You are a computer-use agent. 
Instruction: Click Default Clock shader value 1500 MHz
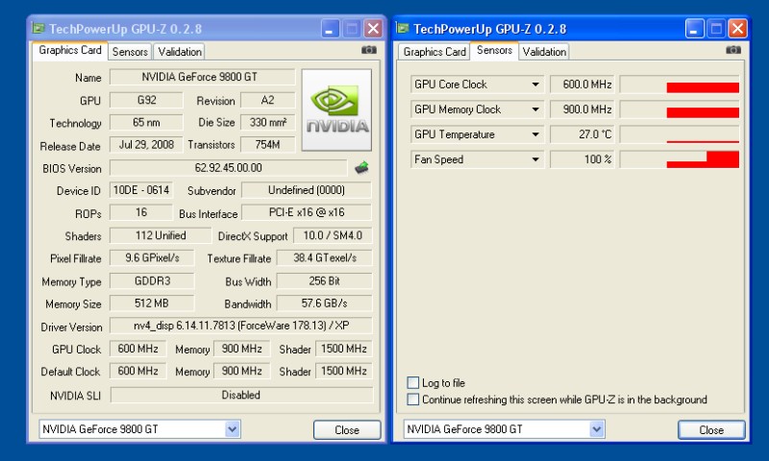344,371
